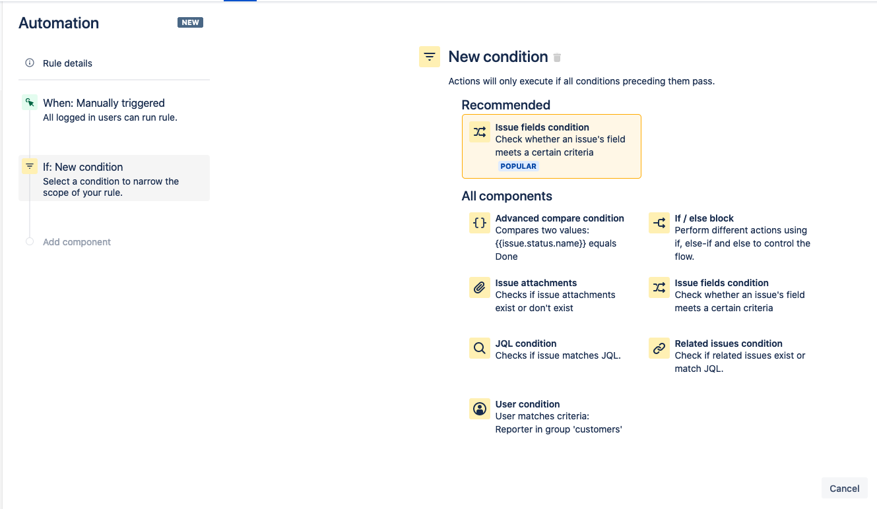Click the NEW badge beside Automation

click(x=190, y=22)
